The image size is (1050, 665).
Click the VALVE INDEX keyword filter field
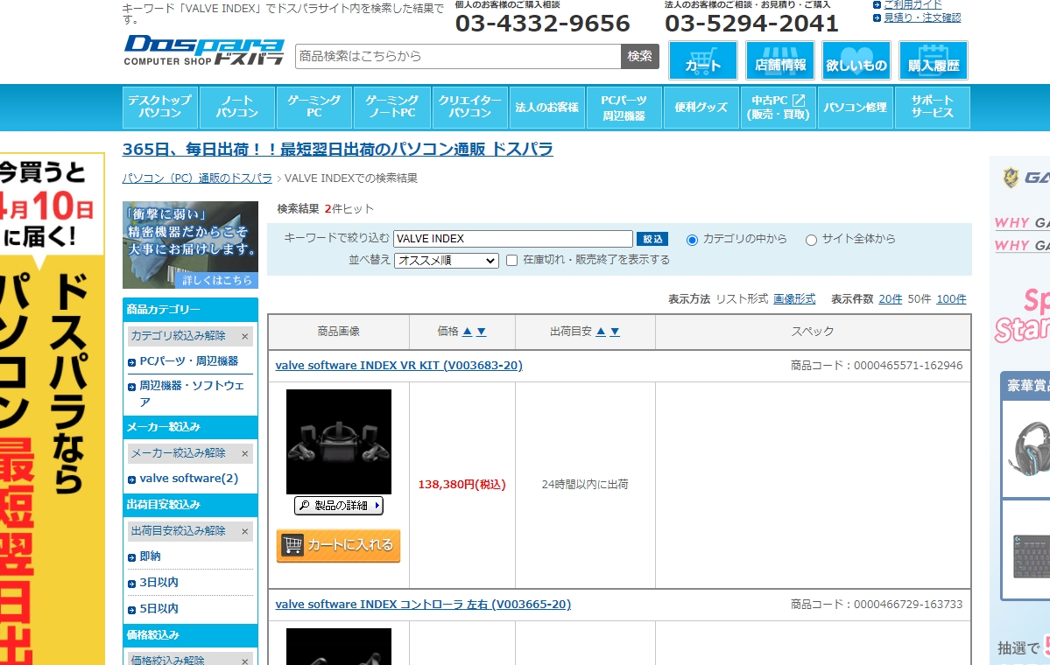[x=513, y=239]
